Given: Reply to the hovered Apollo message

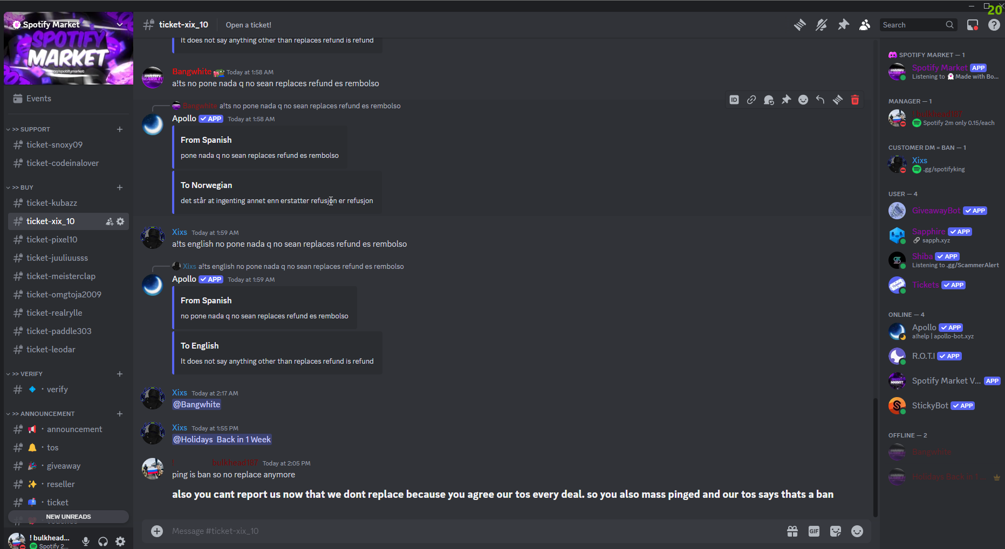Looking at the screenshot, I should [x=821, y=100].
